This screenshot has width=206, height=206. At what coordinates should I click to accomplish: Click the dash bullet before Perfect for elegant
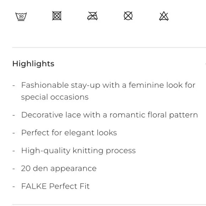(x=13, y=133)
